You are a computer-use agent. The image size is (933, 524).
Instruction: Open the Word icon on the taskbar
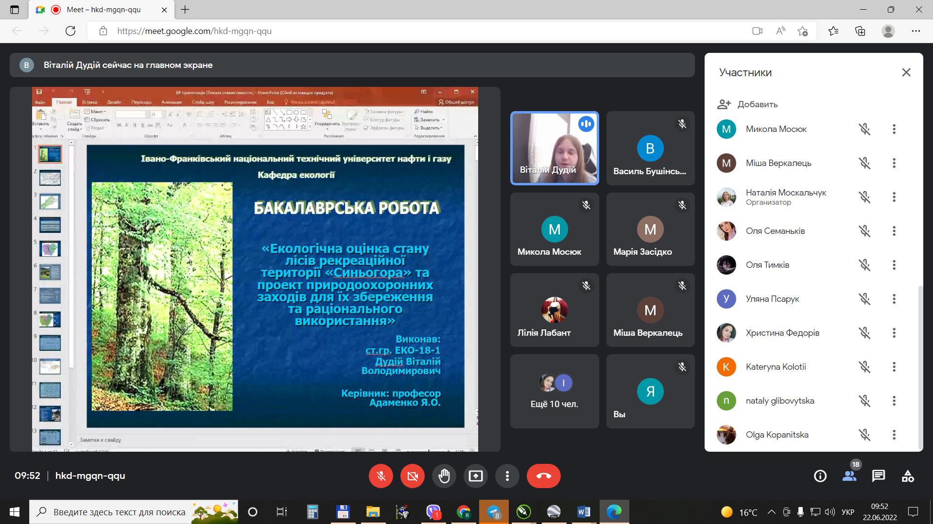[x=583, y=512]
